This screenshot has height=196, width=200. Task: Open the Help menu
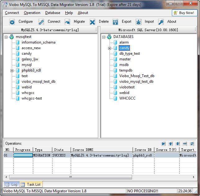click(x=69, y=13)
